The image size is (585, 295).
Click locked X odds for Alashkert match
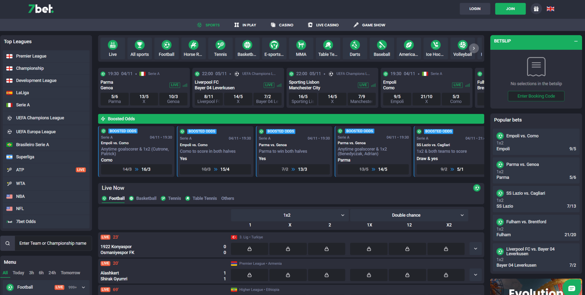(x=288, y=275)
